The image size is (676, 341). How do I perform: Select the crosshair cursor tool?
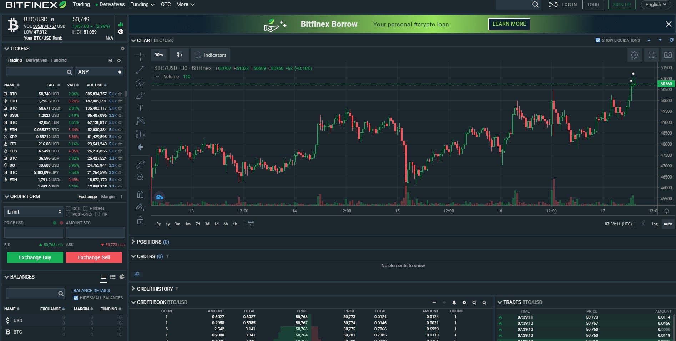click(x=140, y=57)
